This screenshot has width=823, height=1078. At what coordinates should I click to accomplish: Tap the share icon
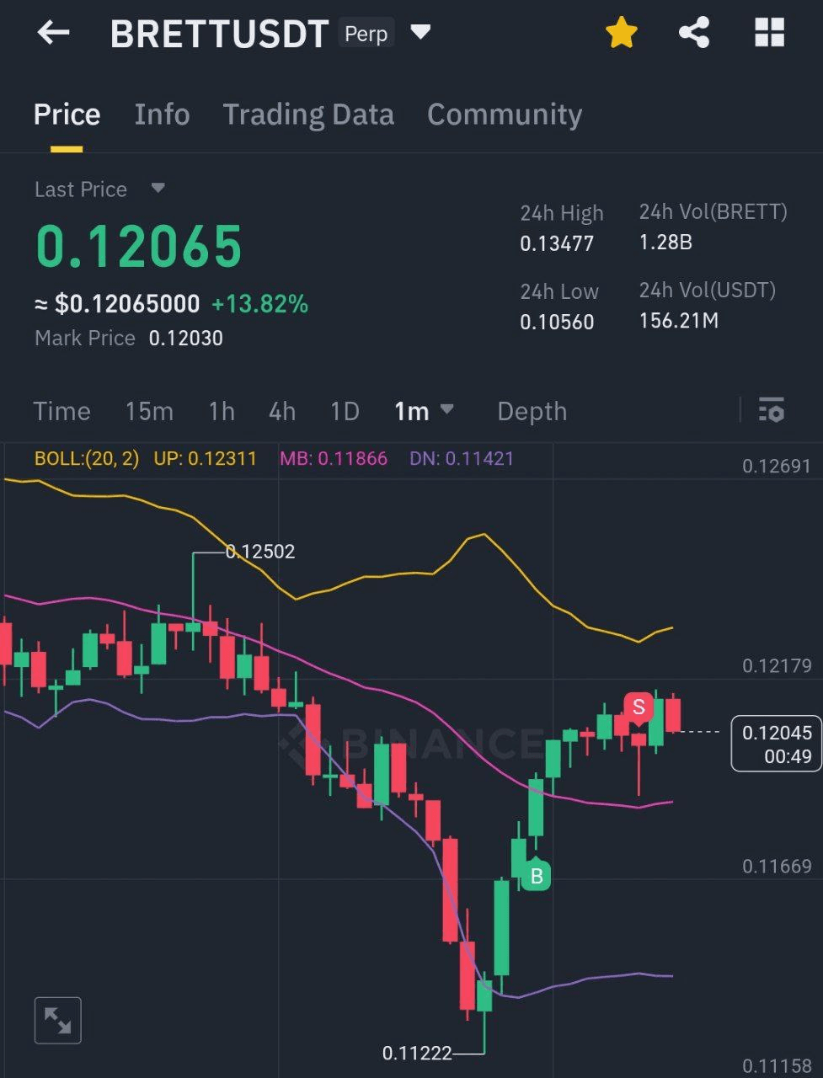694,33
